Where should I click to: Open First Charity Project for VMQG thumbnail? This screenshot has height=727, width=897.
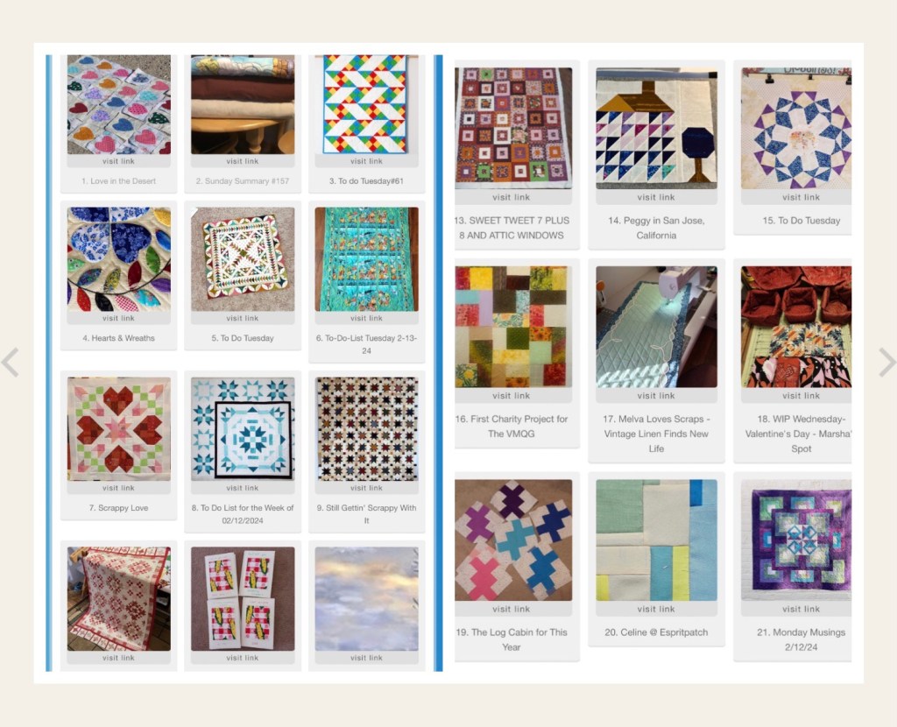coord(513,327)
